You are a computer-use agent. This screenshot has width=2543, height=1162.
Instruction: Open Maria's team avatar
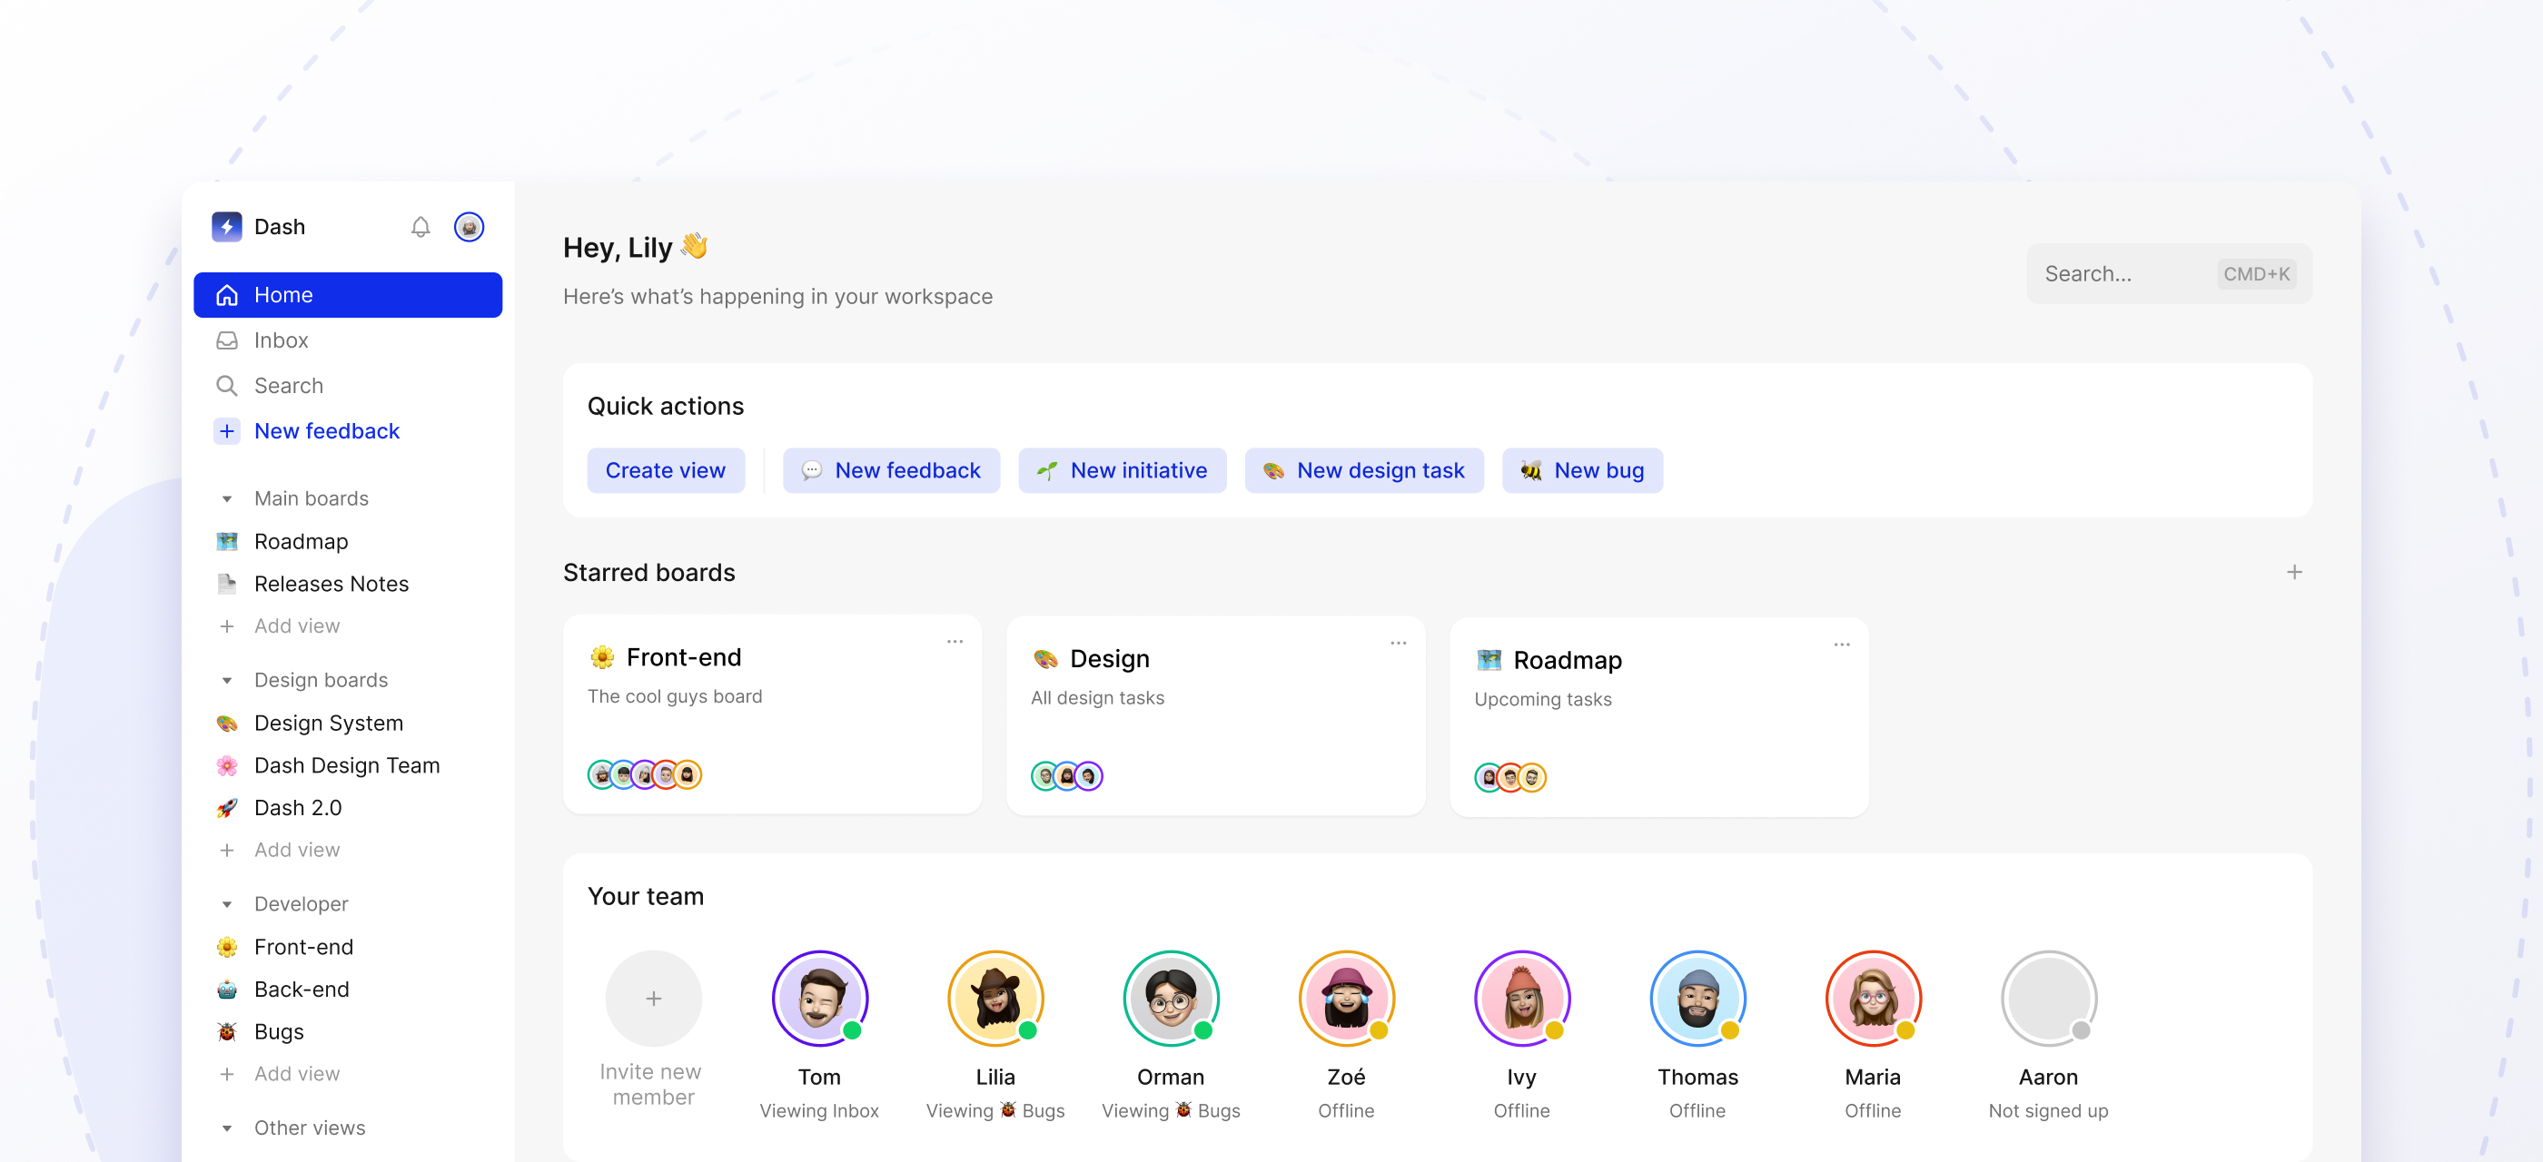click(1873, 999)
